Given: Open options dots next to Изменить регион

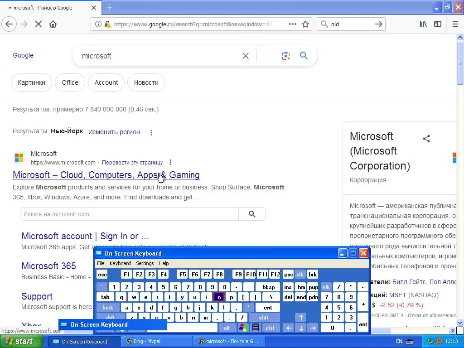Looking at the screenshot, I should pyautogui.click(x=151, y=133).
